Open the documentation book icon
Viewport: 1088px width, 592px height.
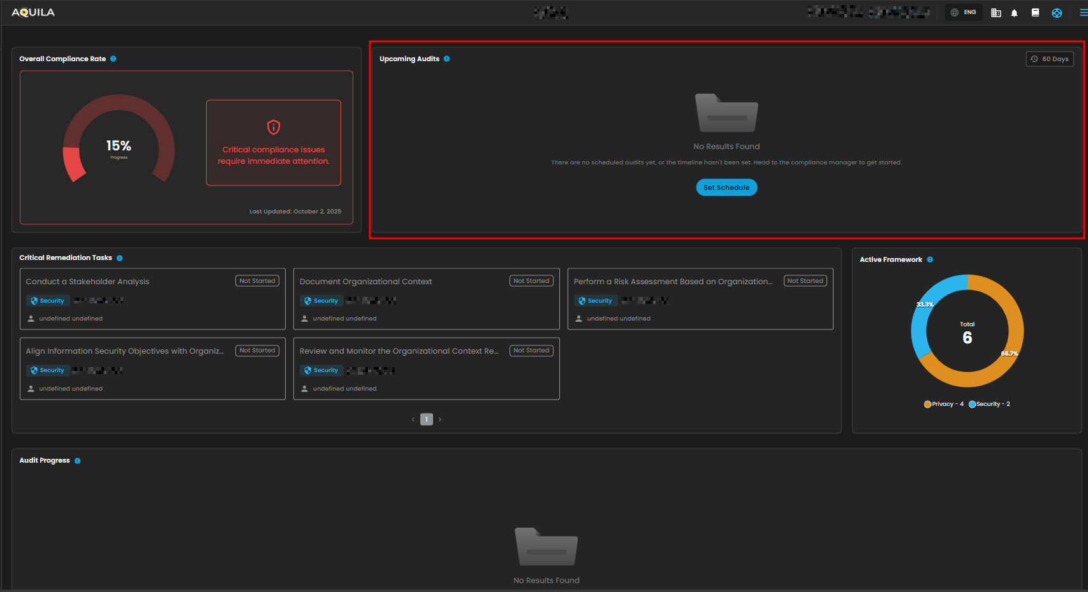tap(1035, 13)
